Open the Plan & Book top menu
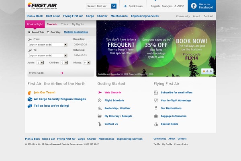The image size is (241, 161). point(35,16)
